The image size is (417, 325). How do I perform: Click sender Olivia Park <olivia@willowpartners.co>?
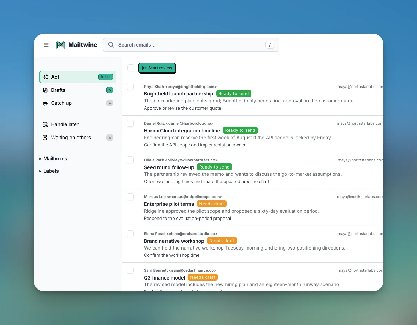click(x=181, y=160)
